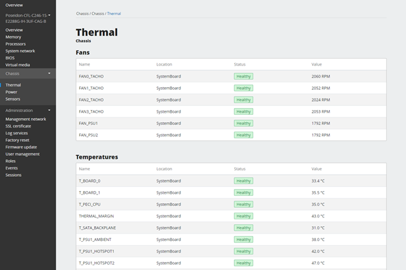Open Log services page

[16, 133]
